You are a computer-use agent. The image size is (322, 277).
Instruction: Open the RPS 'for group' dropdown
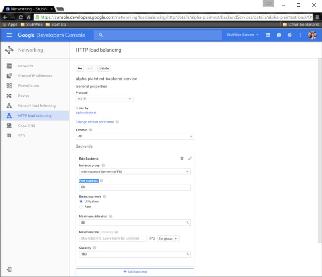click(168, 238)
